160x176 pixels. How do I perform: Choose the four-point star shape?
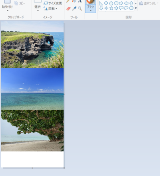coord(106,8)
